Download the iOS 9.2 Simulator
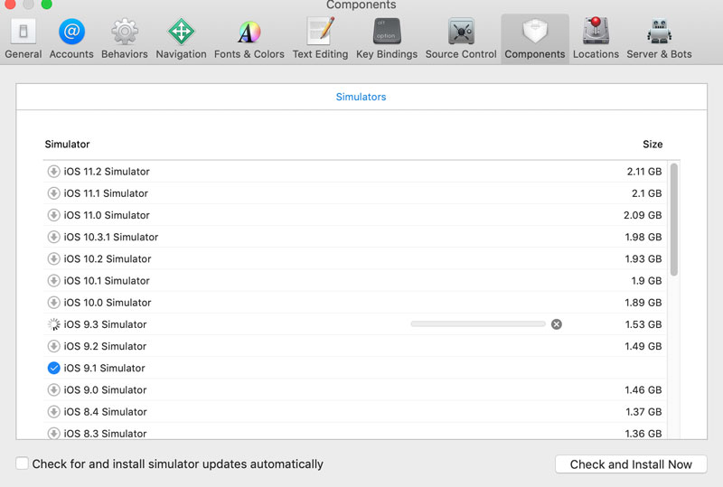This screenshot has width=723, height=487. 53,346
